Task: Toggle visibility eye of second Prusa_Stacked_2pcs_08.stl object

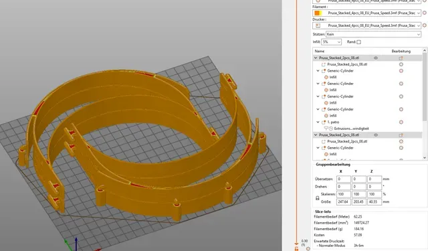Action: click(376, 135)
